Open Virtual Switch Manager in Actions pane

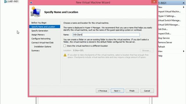pyautogui.click(x=169, y=21)
